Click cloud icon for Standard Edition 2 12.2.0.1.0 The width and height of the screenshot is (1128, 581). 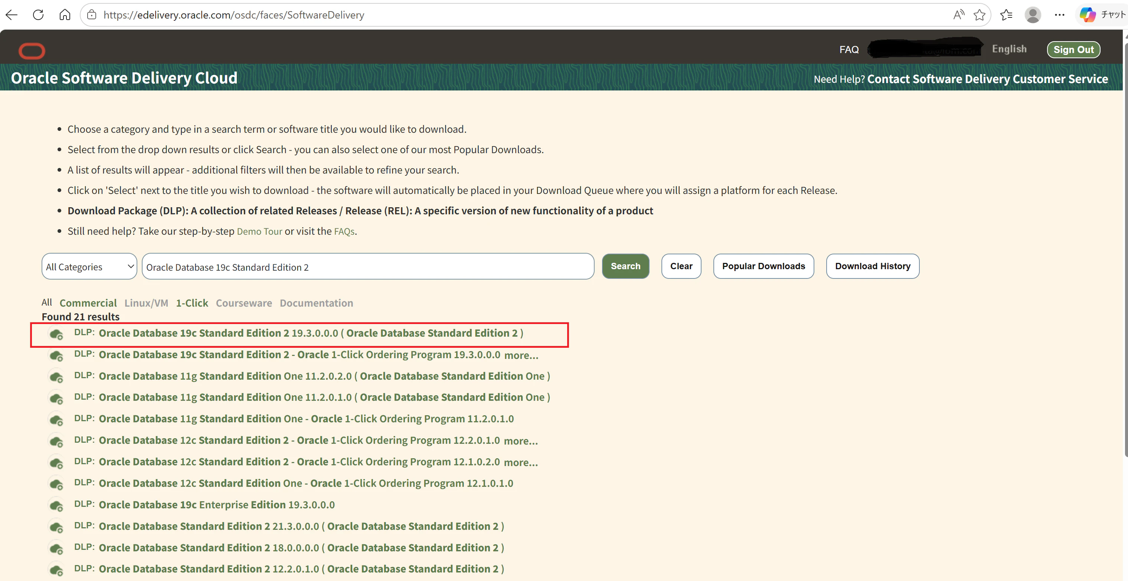pyautogui.click(x=56, y=571)
